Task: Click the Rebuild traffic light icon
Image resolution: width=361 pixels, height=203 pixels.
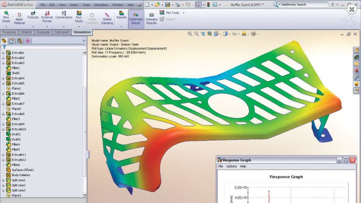Action: coord(208,4)
